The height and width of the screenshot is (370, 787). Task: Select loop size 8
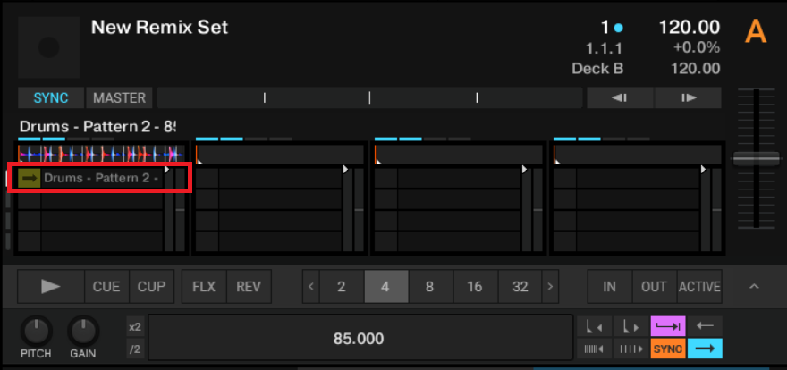pyautogui.click(x=430, y=287)
